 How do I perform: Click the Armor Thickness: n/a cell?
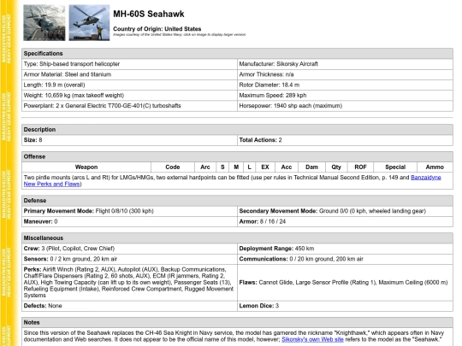click(x=345, y=74)
